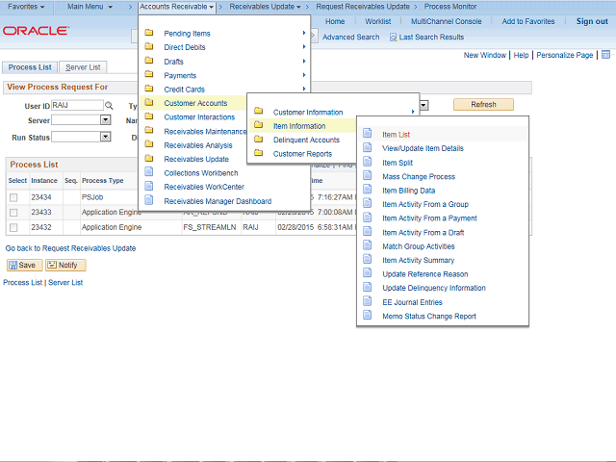Click the Customer Information folder icon
Screen dimensions: 616x462
pyautogui.click(x=259, y=112)
